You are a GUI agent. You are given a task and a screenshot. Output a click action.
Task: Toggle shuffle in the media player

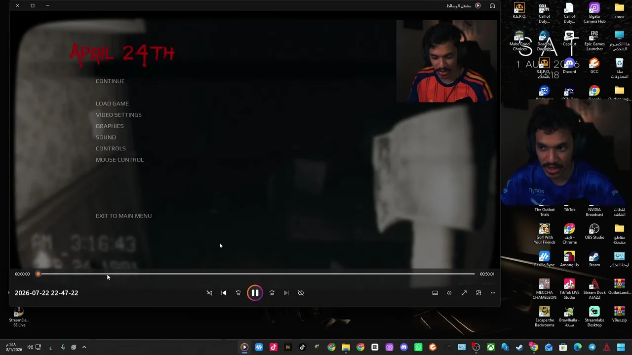coord(209,293)
